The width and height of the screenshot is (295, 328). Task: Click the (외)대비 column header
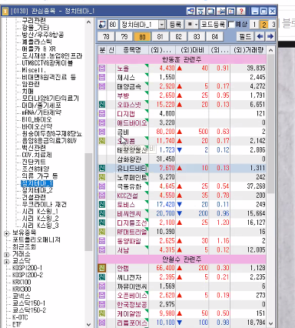tap(192, 50)
